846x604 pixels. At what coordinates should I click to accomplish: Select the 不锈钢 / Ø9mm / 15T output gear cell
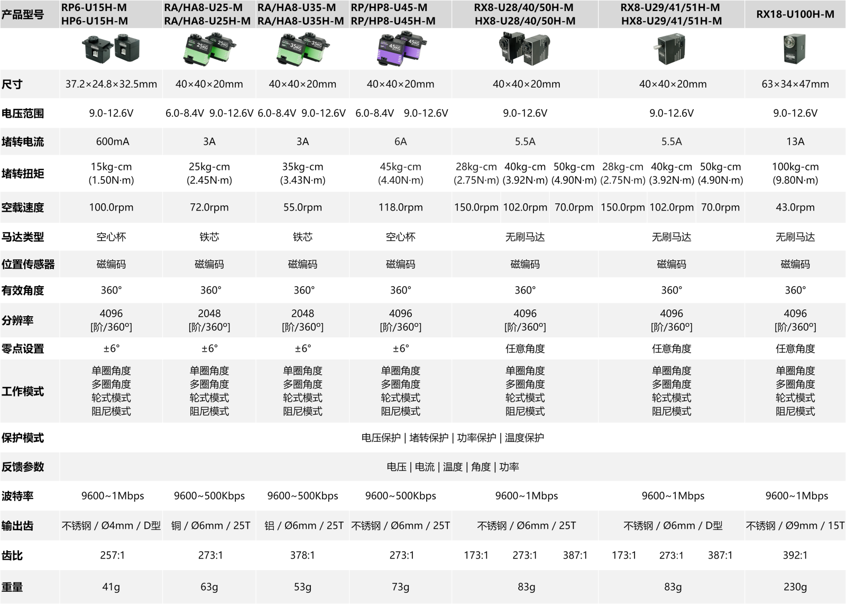tap(795, 525)
